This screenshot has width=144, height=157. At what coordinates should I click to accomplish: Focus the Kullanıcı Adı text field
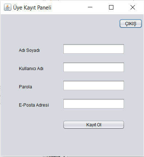click(94, 67)
